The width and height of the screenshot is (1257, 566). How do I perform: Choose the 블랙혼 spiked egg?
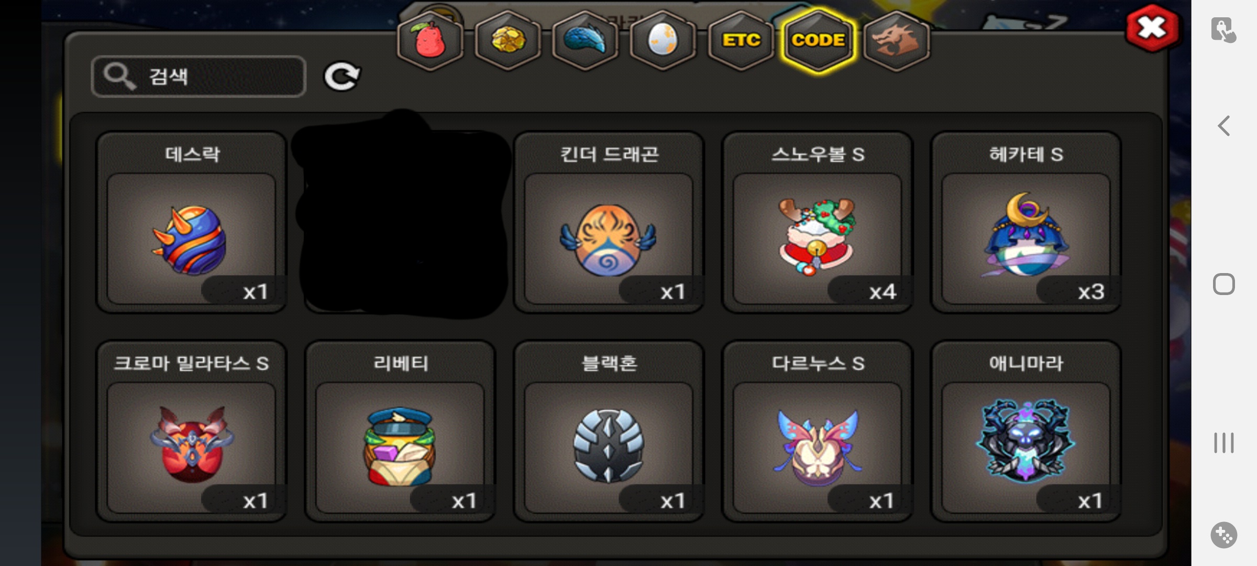click(609, 431)
